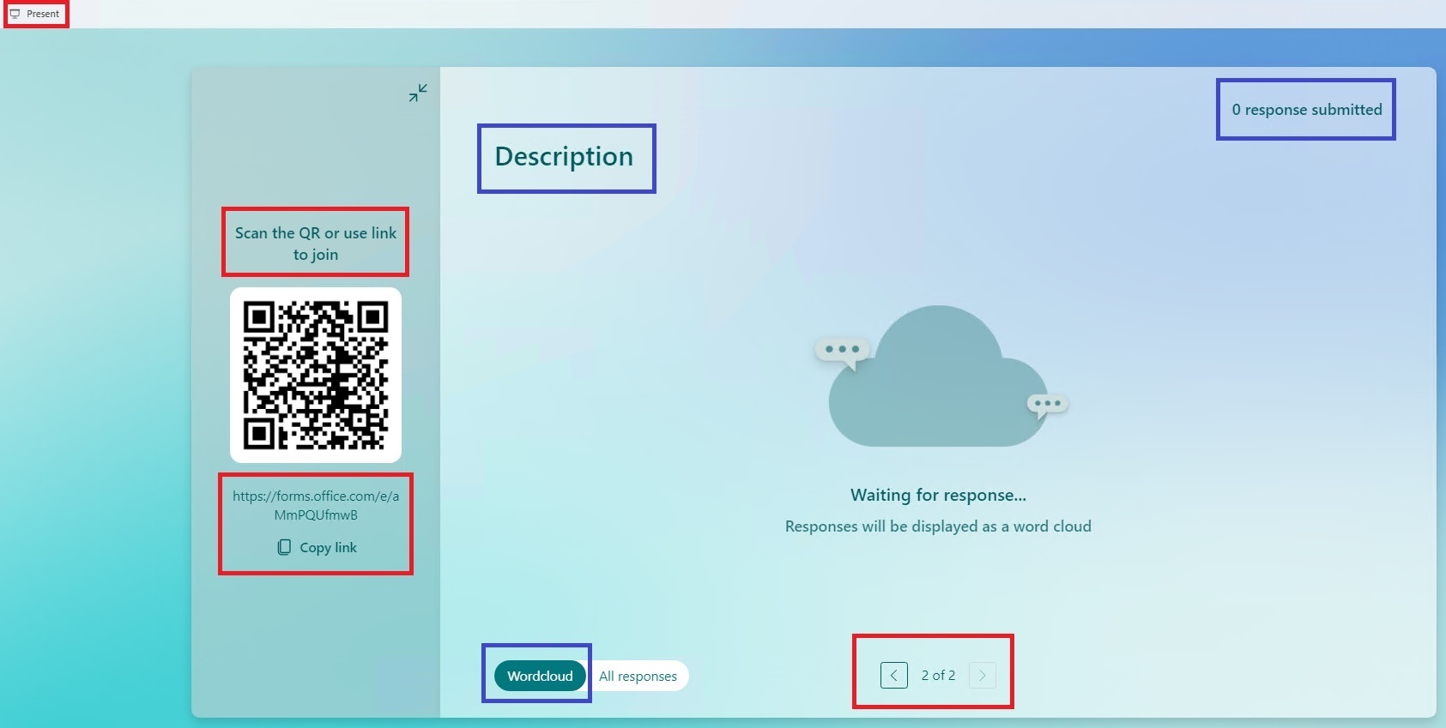Click the next question right chevron
Screen dimensions: 1446x728
[983, 675]
